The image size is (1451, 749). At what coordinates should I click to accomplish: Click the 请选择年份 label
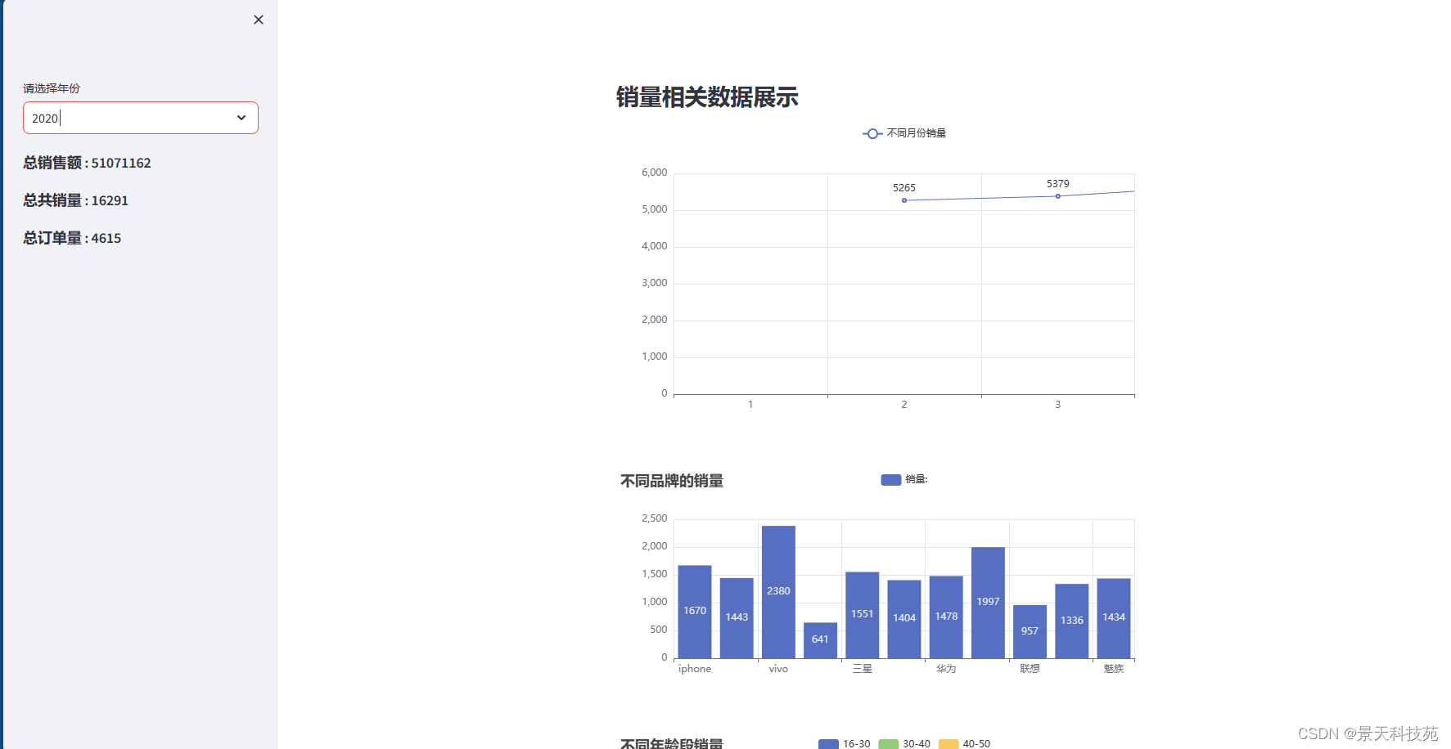coord(52,88)
